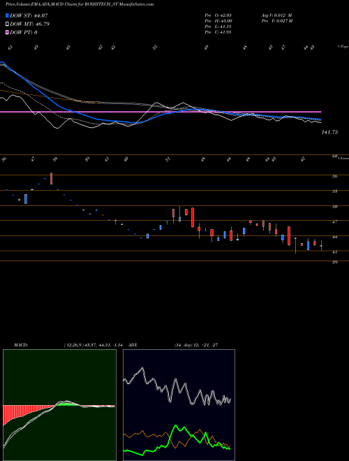Click the magenta DOW PT legend swatch
Screen dimensions: 349x461
[7, 32]
